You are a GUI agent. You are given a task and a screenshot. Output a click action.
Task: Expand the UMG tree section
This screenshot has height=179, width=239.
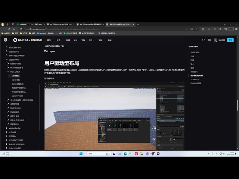8,67
